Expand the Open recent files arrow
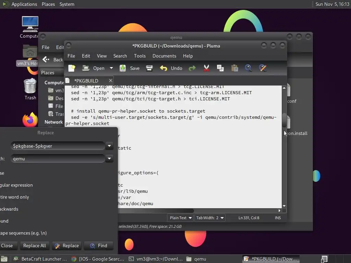The width and height of the screenshot is (351, 263). [x=111, y=68]
